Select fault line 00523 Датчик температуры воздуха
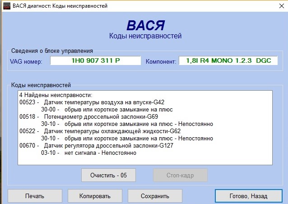Screen dimensions: 288x204 click(x=92, y=102)
